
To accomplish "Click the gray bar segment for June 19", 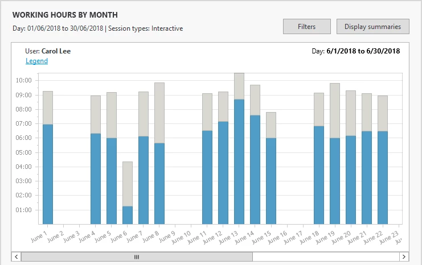I will coord(335,110).
